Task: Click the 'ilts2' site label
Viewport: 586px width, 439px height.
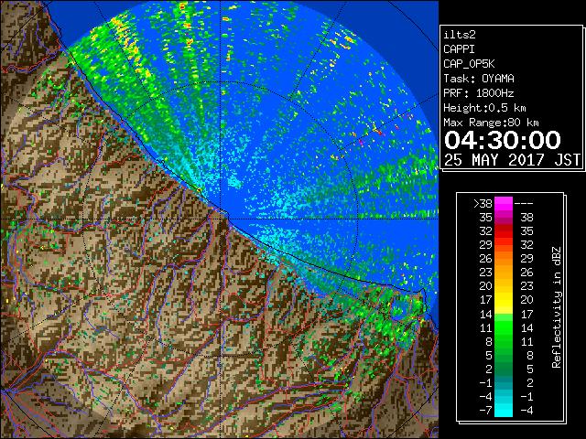Action: coord(460,35)
